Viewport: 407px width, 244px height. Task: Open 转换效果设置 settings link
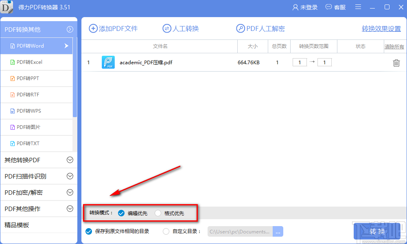coord(381,28)
